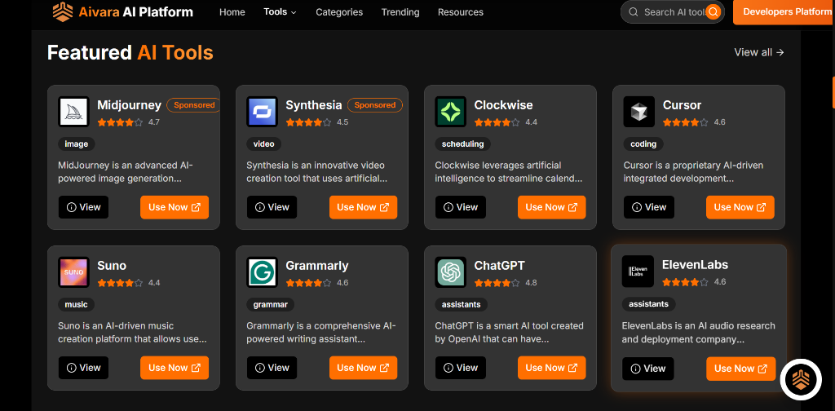Screen dimensions: 835x411
Task: Use Now on ChatGPT card
Action: (x=552, y=368)
